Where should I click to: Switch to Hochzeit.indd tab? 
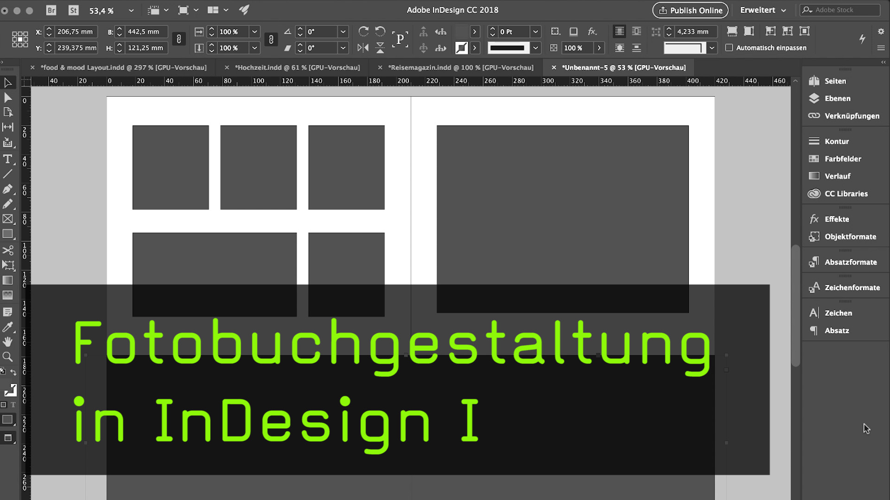pyautogui.click(x=297, y=67)
